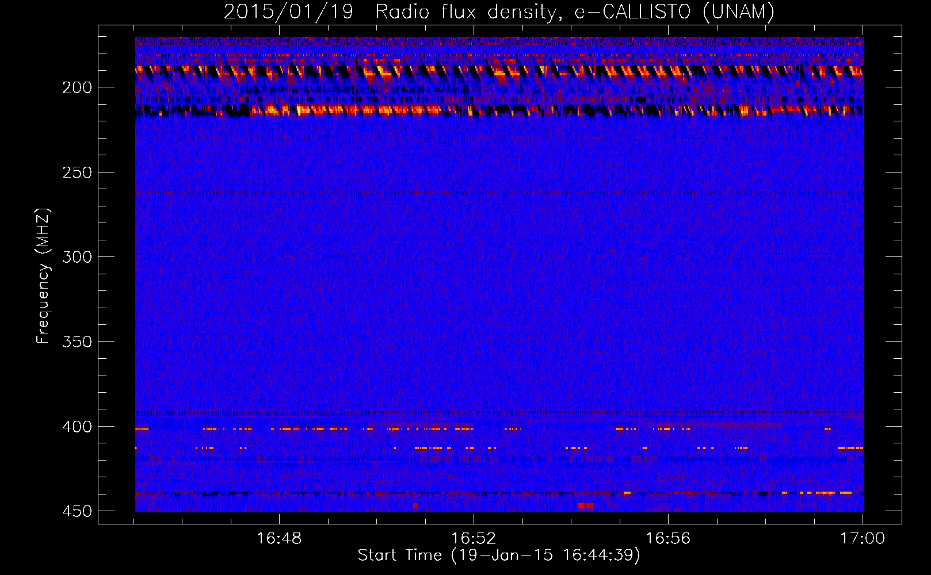Click the 16:48 time tick label
Screen dimensions: 931x575
pyautogui.click(x=279, y=538)
